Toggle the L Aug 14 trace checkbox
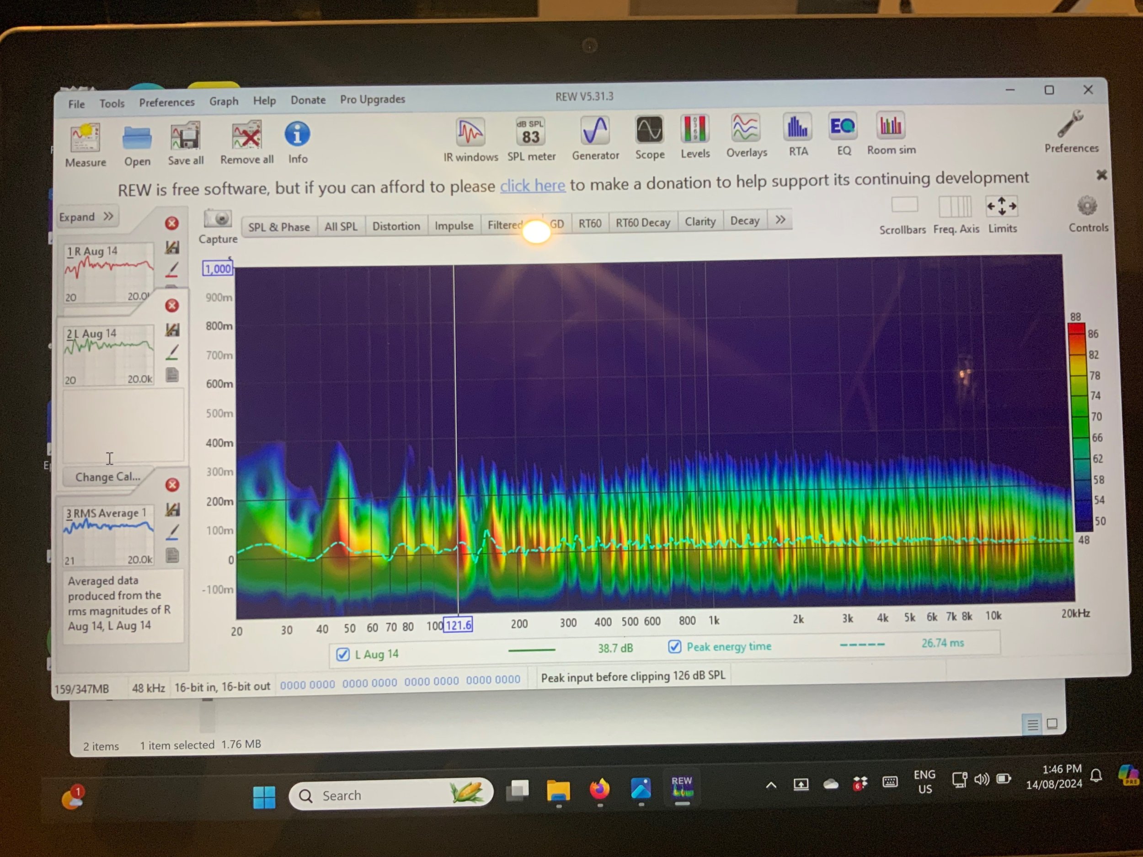This screenshot has width=1143, height=857. point(342,655)
